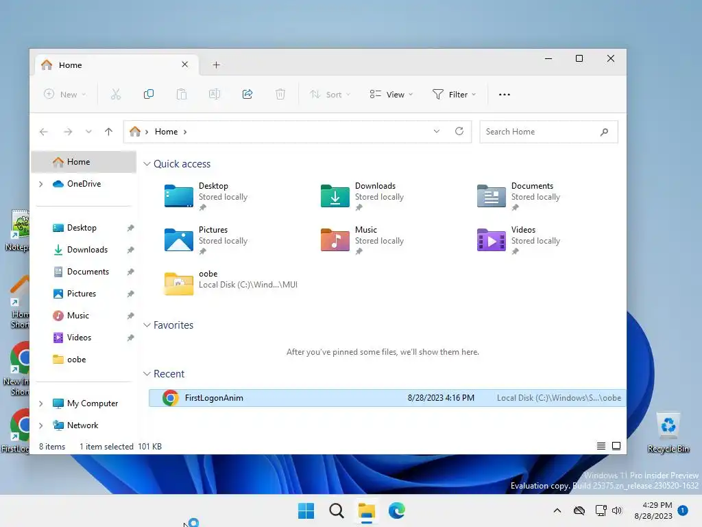Go forward with the right arrow
The width and height of the screenshot is (702, 527).
[x=68, y=132]
